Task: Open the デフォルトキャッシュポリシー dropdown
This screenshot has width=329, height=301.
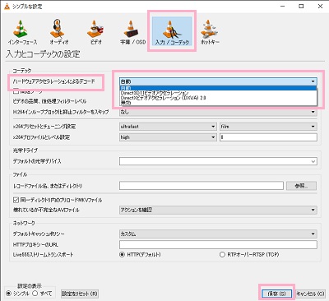Action: click(x=218, y=234)
